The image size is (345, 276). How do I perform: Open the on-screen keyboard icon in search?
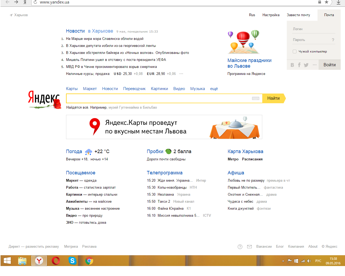(x=256, y=98)
